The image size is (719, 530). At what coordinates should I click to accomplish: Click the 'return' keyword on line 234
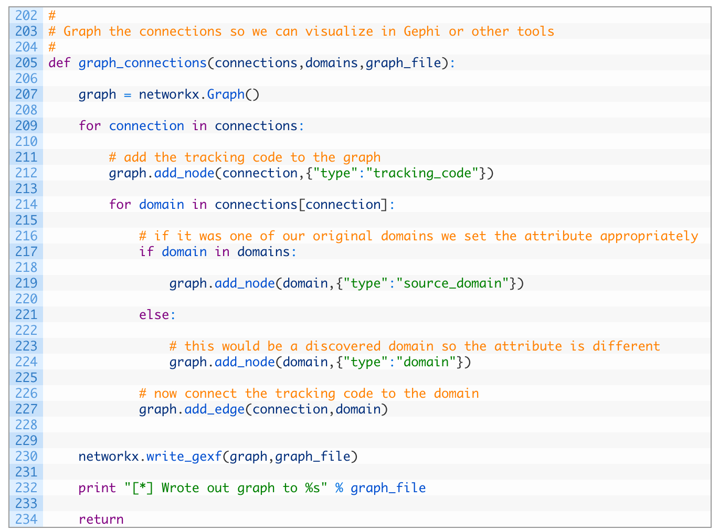[101, 520]
